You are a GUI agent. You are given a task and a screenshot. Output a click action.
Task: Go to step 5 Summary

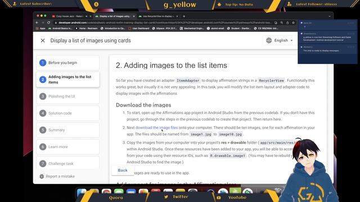pos(67,130)
